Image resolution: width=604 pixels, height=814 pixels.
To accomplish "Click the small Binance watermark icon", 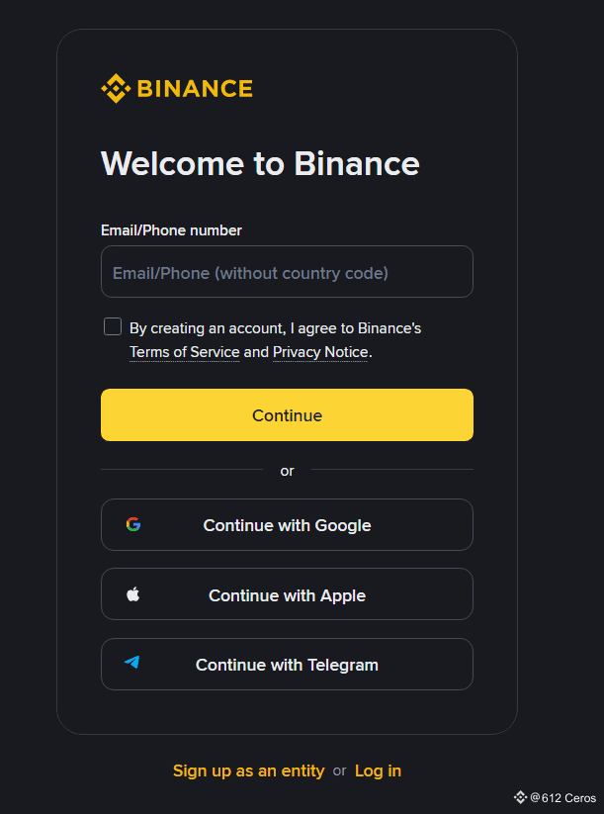I will (x=520, y=797).
